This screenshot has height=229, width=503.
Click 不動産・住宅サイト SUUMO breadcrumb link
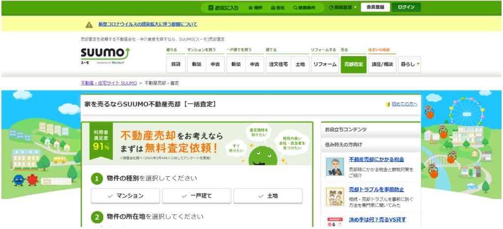click(109, 83)
